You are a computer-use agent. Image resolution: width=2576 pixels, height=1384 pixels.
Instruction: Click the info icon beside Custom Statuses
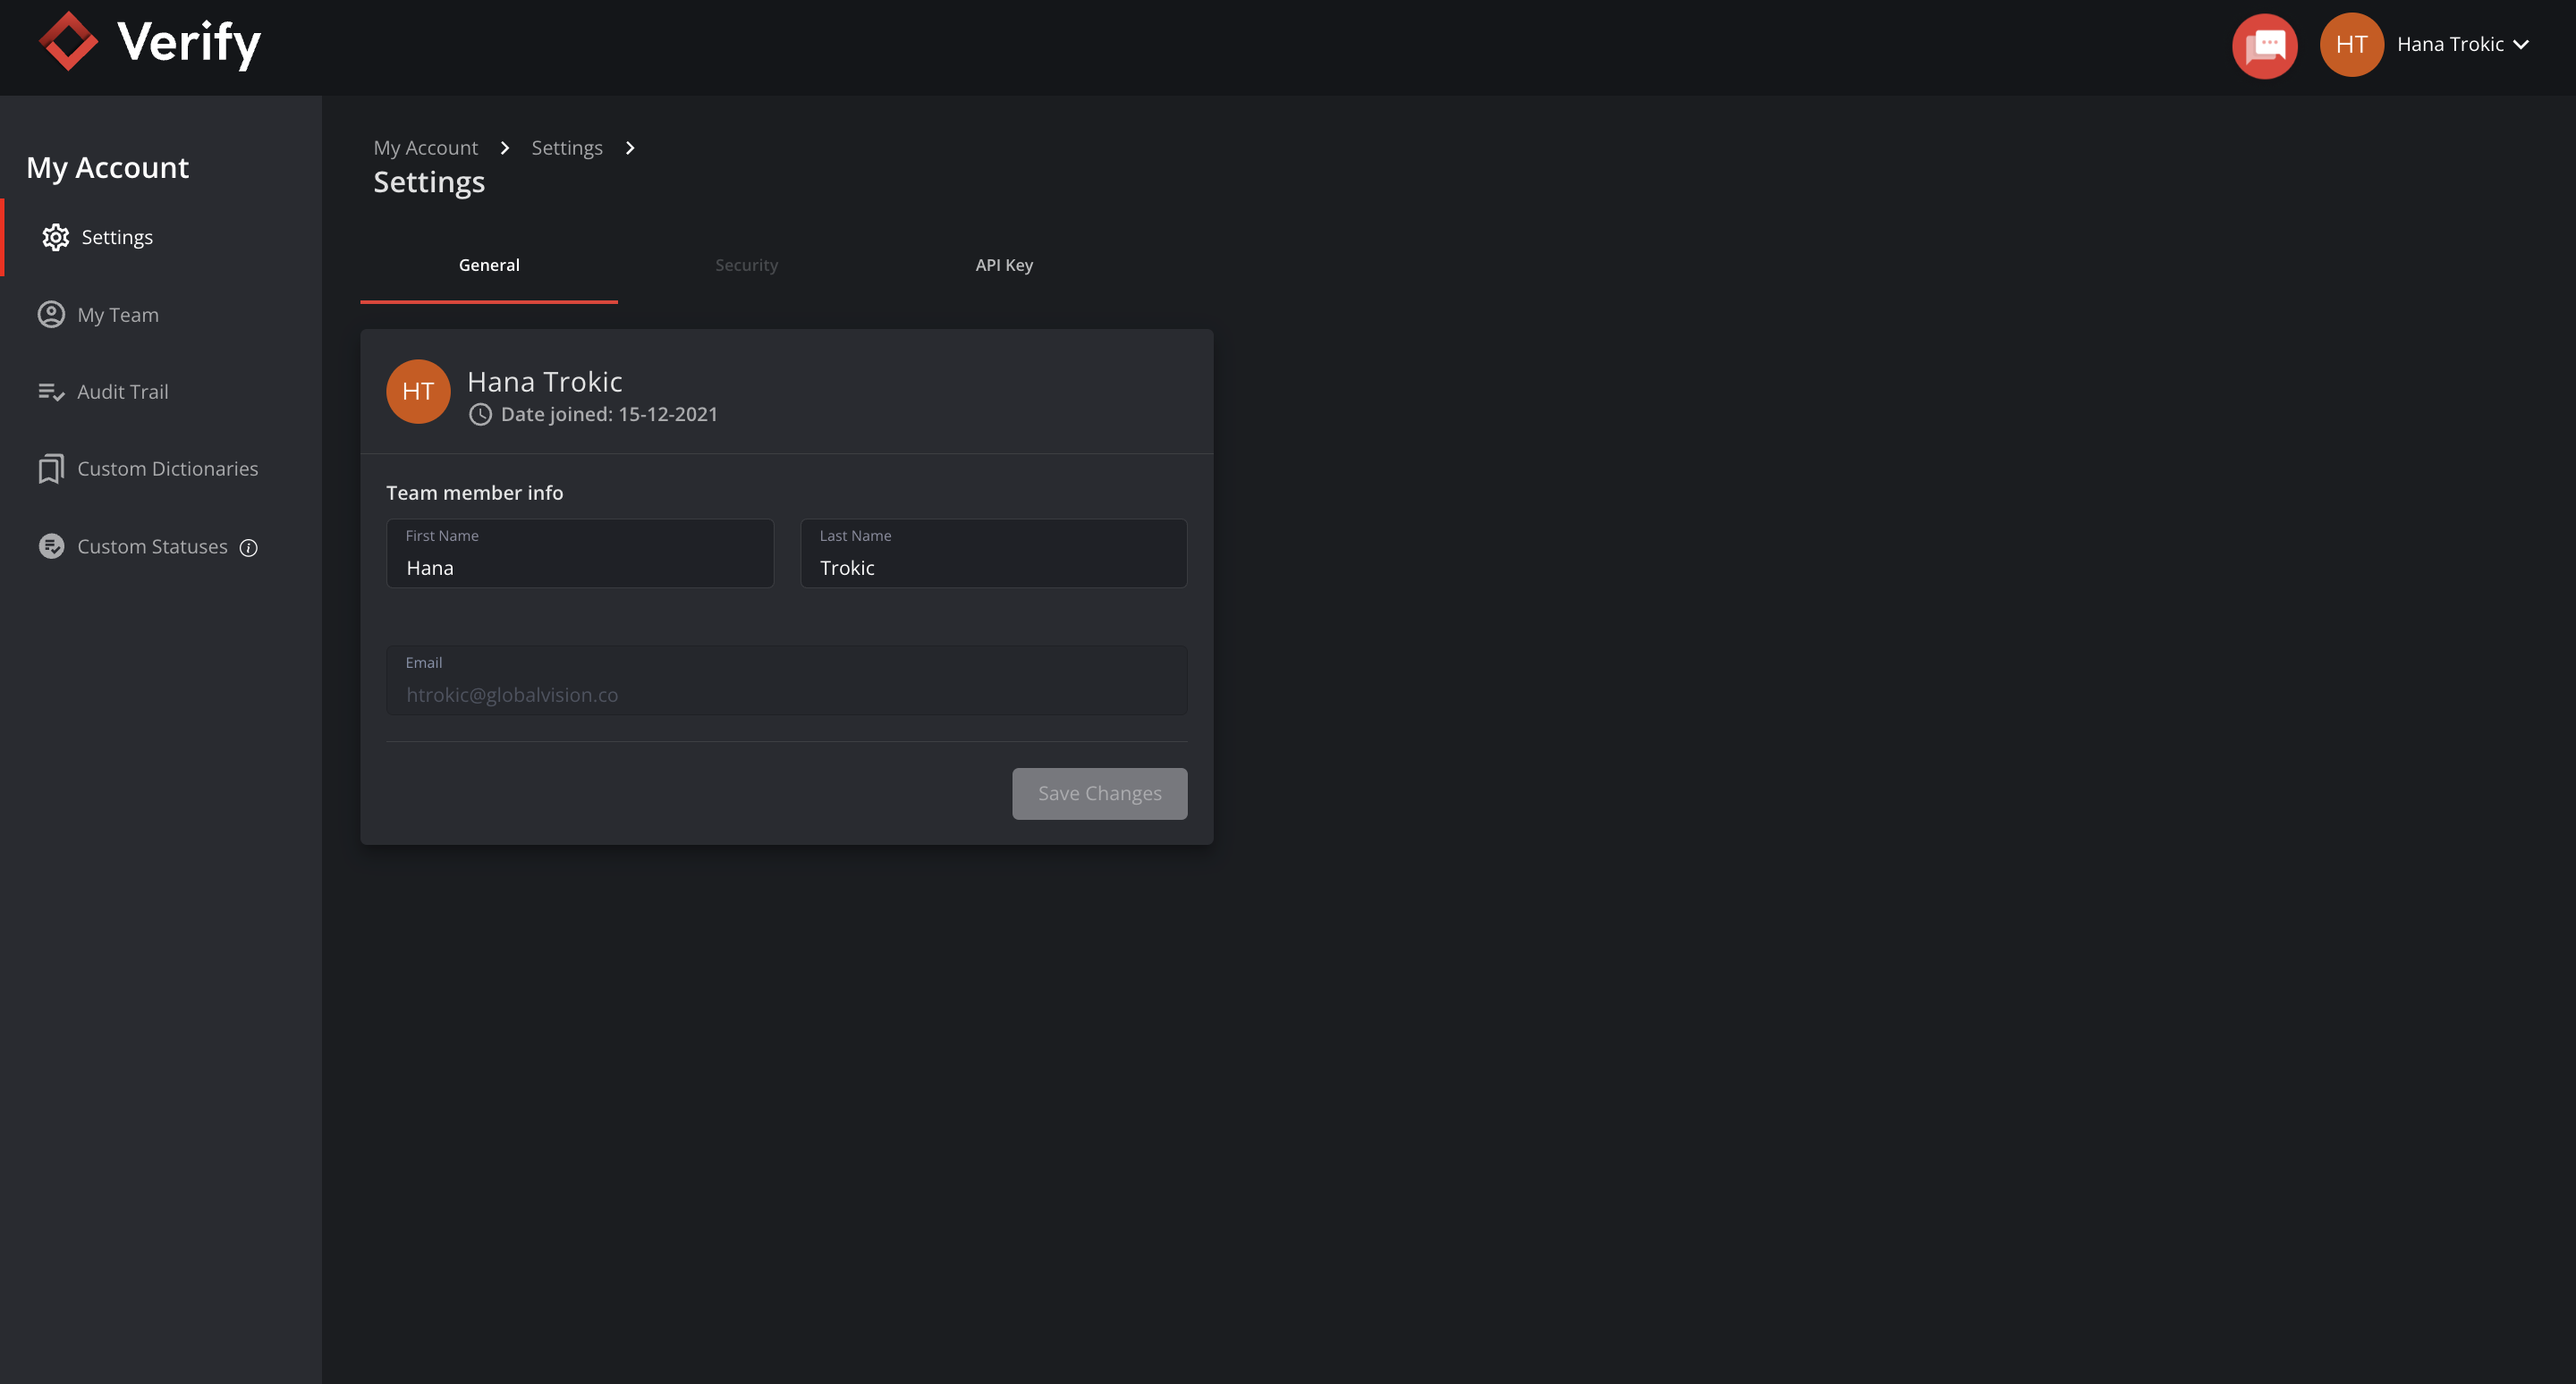click(249, 547)
